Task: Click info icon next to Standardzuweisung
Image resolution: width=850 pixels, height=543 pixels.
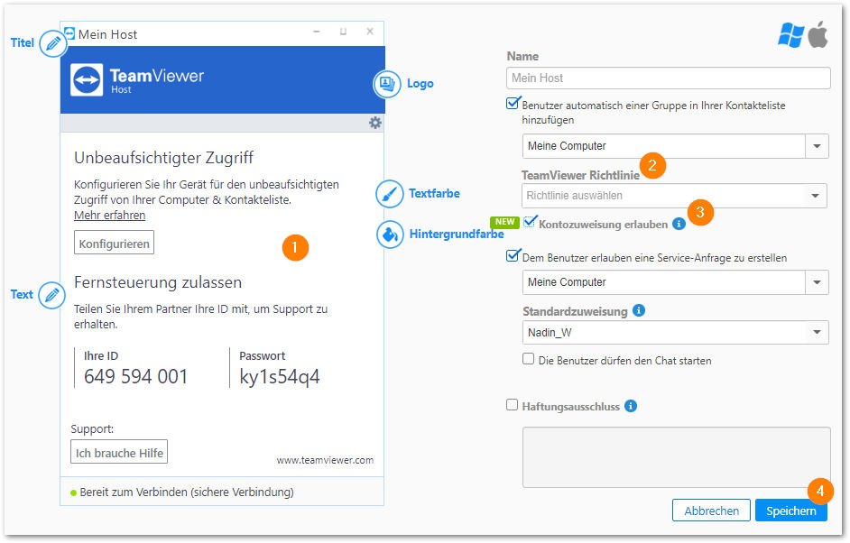Action: point(639,310)
